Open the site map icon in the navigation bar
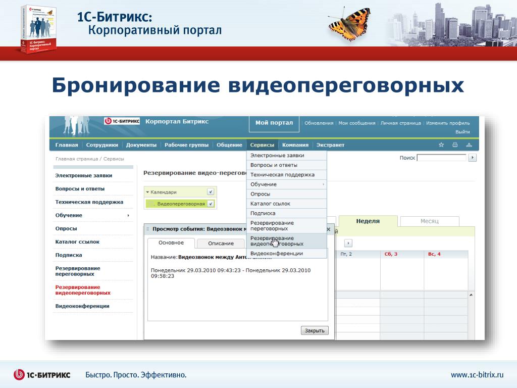This screenshot has width=517, height=388. tap(469, 145)
